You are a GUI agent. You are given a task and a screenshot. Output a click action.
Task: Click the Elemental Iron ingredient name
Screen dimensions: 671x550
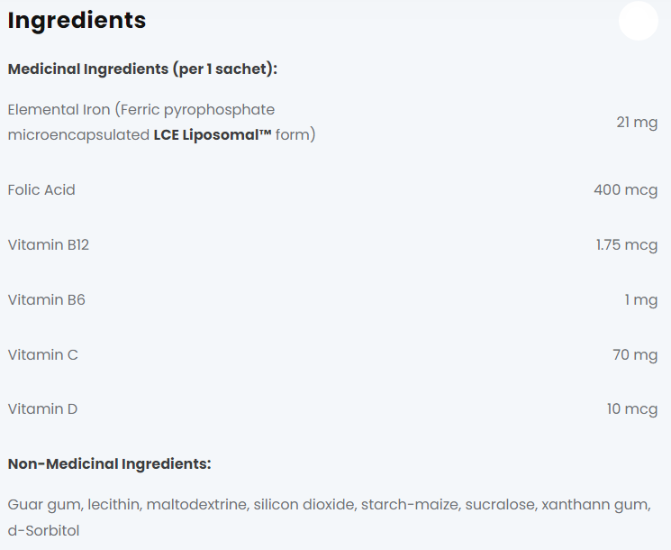click(x=58, y=110)
